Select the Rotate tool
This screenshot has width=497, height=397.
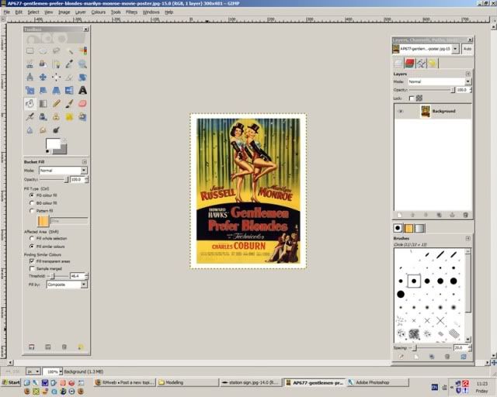pyautogui.click(x=82, y=77)
